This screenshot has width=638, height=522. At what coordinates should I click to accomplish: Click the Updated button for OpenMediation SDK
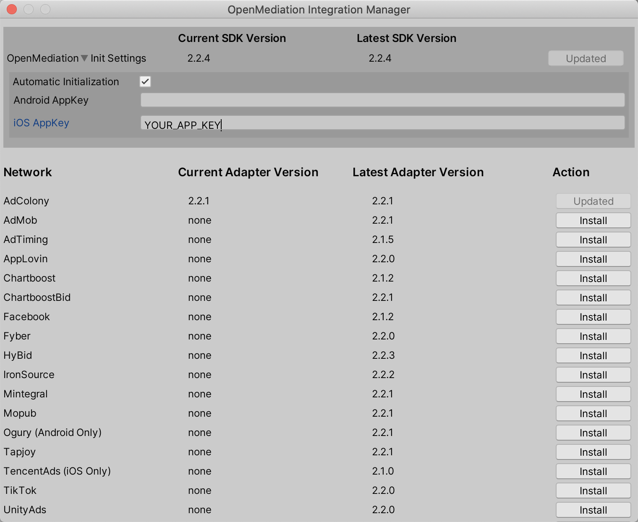point(586,58)
